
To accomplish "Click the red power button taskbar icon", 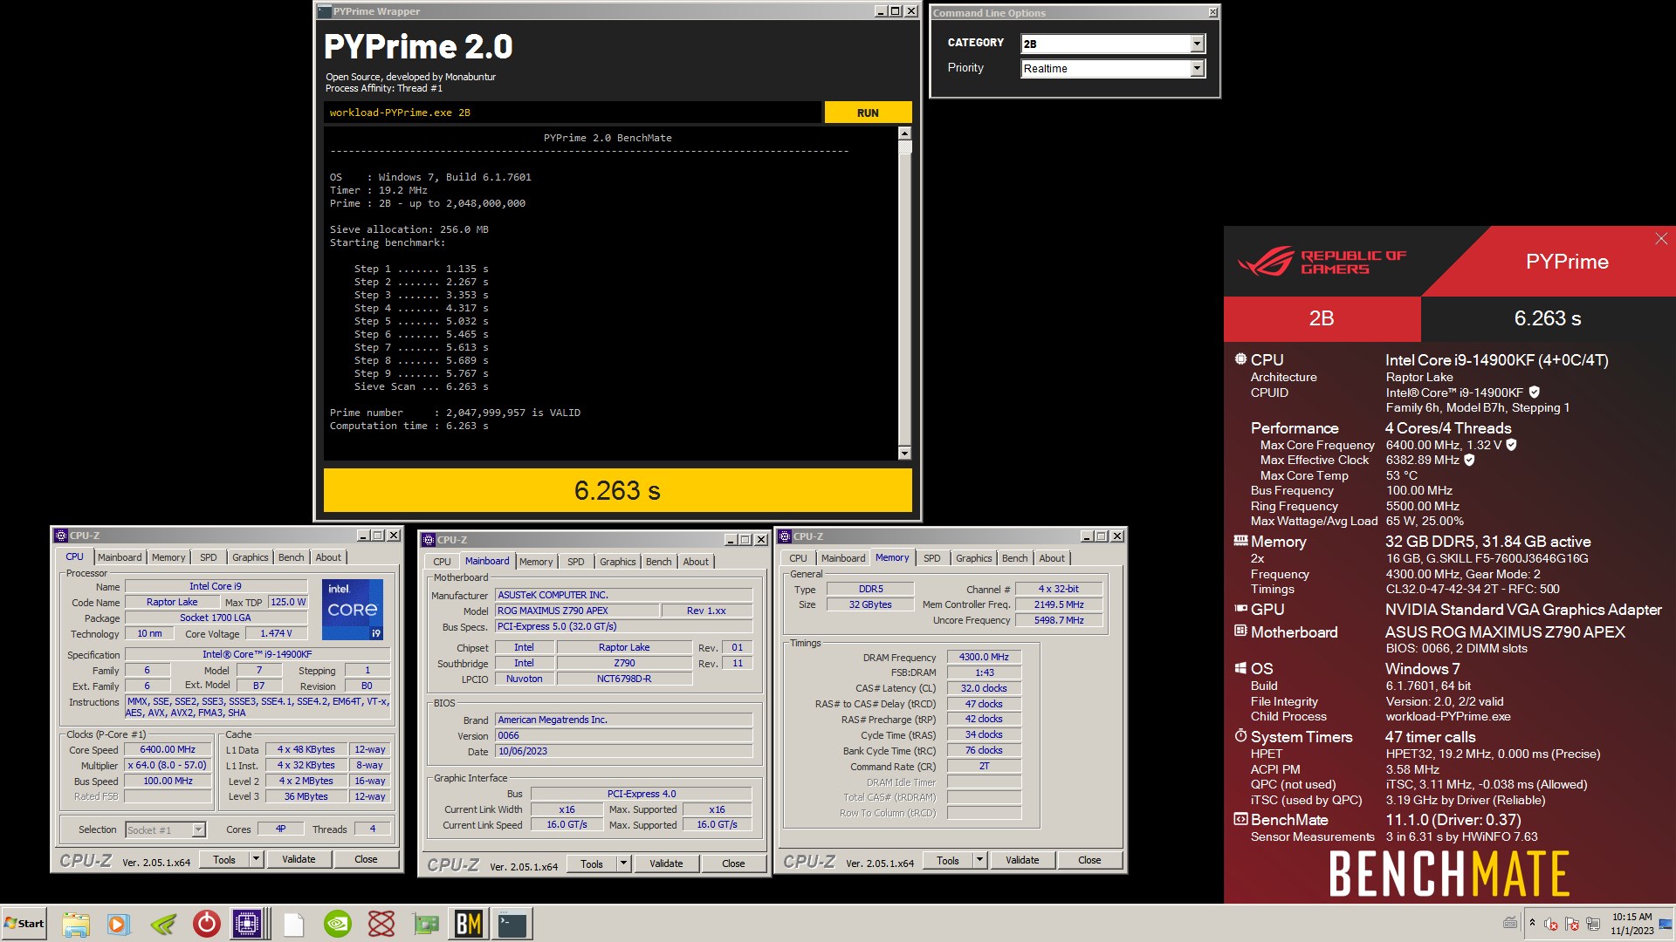I will (206, 924).
